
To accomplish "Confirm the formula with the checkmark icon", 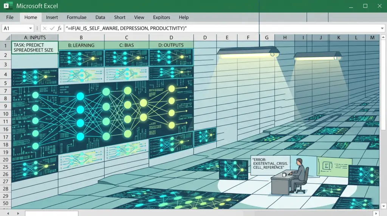I will [52, 29].
